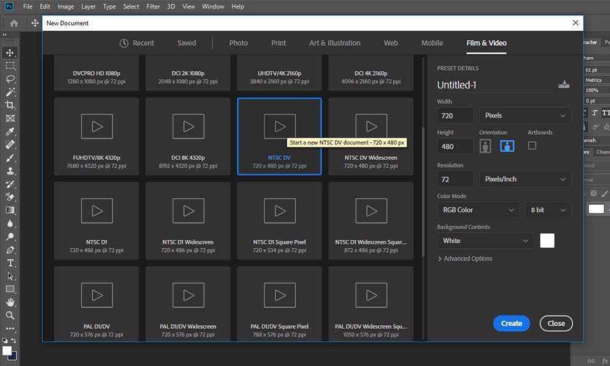Switch to the Print tab
Screen dimensions: 610x366
click(279, 43)
